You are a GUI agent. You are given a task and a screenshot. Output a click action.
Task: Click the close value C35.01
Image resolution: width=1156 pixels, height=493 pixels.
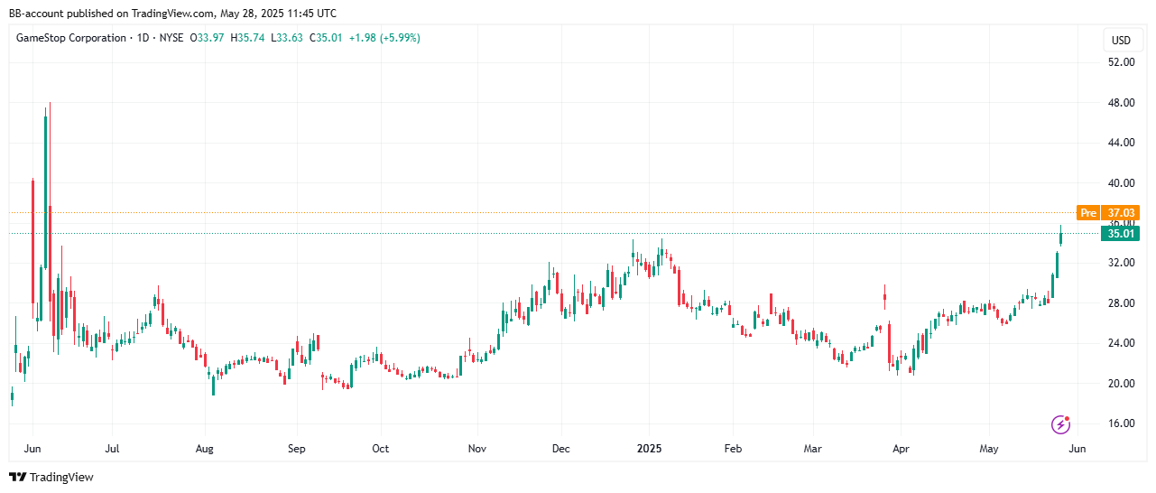(324, 38)
